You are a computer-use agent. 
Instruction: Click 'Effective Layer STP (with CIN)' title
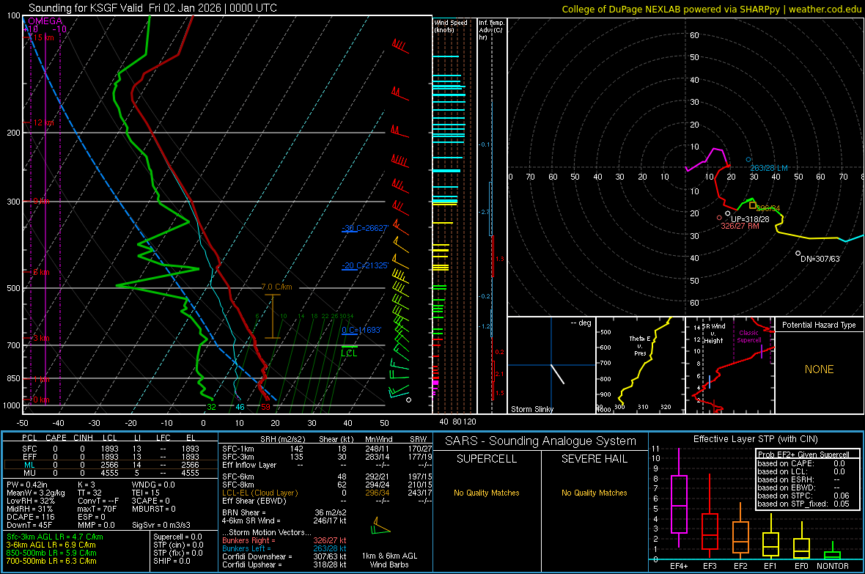755,439
